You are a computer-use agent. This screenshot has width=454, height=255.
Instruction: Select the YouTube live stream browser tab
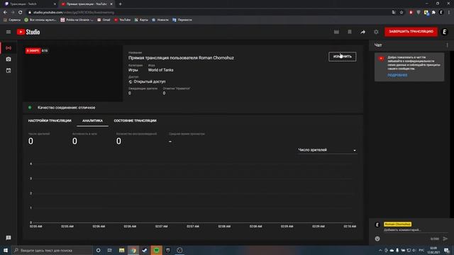click(x=87, y=4)
